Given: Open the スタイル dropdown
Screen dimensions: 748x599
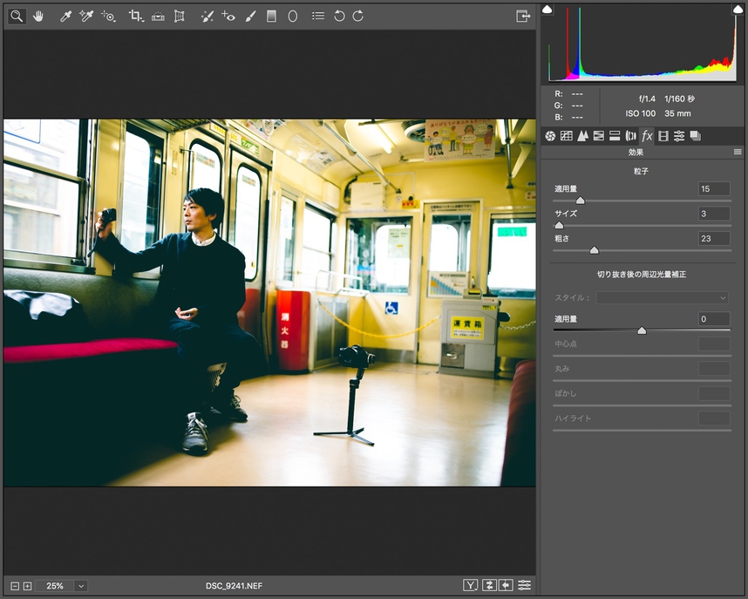Looking at the screenshot, I should (x=663, y=298).
